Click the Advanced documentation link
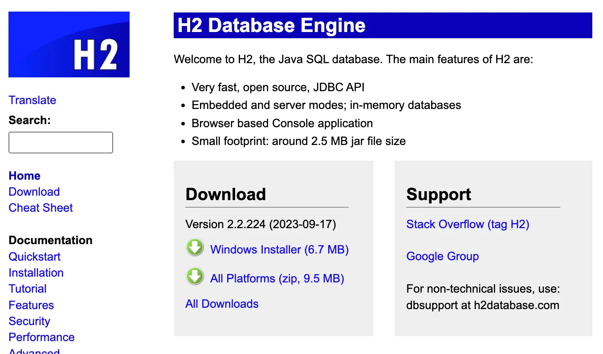This screenshot has height=354, width=603. 34,351
